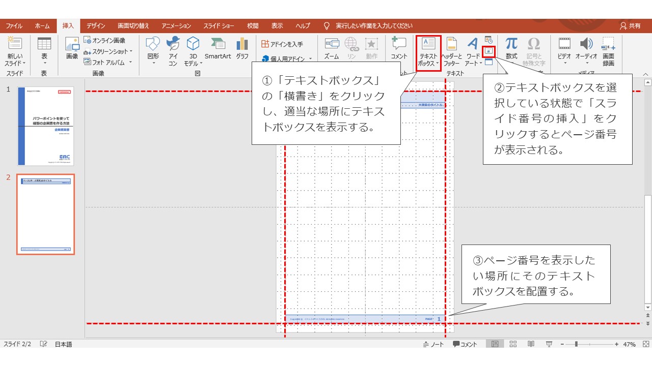Select slide 2 thumbnail
652x366 pixels.
pos(45,214)
